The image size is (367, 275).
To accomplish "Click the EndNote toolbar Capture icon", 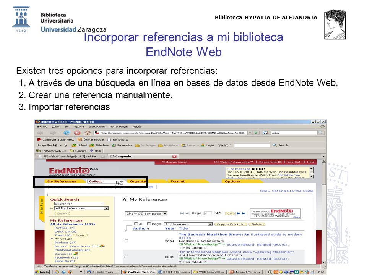I will click(78, 151).
